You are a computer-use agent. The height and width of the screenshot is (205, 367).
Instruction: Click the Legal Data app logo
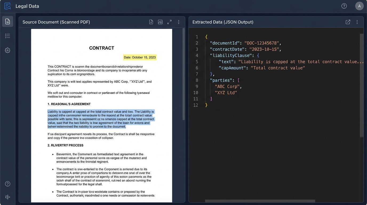point(7,6)
